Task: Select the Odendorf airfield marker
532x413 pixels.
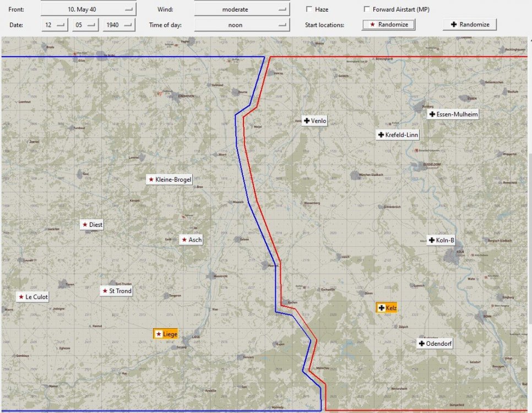Action: tap(435, 344)
